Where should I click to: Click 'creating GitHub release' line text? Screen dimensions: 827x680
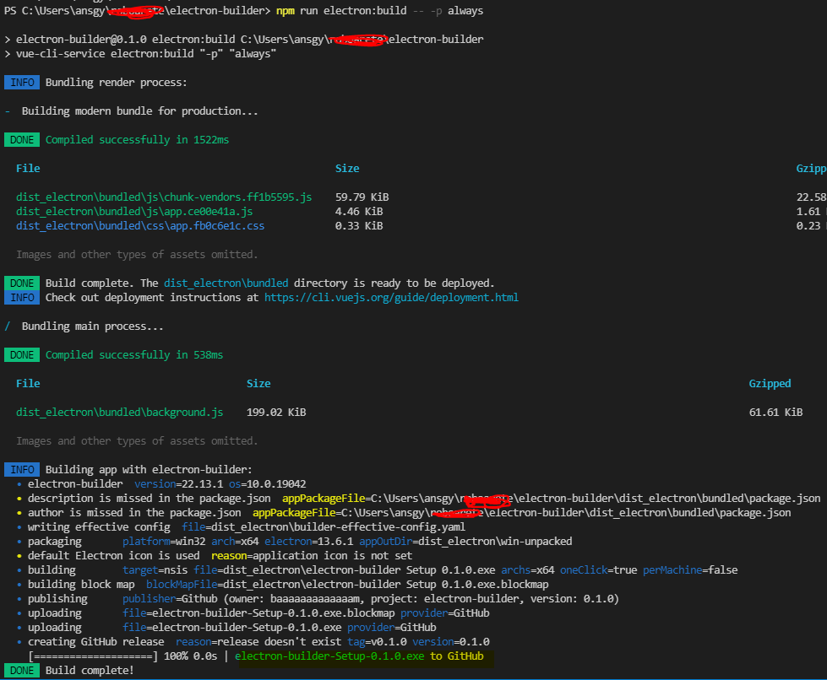[x=96, y=642]
